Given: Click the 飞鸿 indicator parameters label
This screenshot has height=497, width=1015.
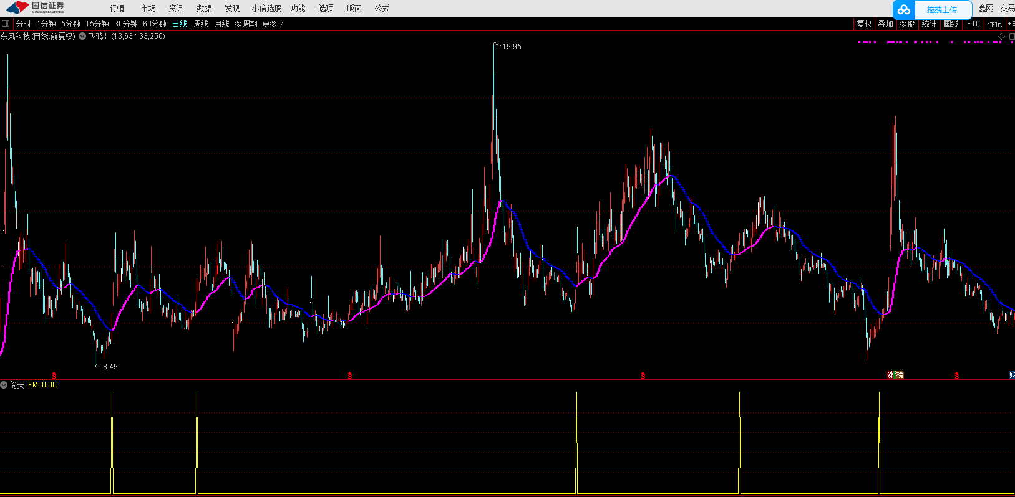Looking at the screenshot, I should click(x=127, y=36).
